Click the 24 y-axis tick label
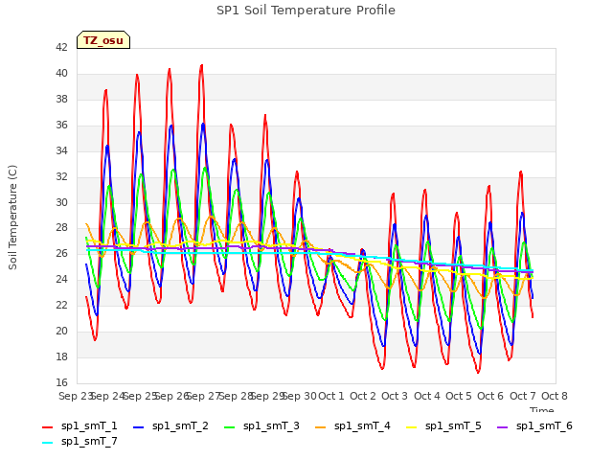This screenshot has width=613, height=460. pos(61,279)
